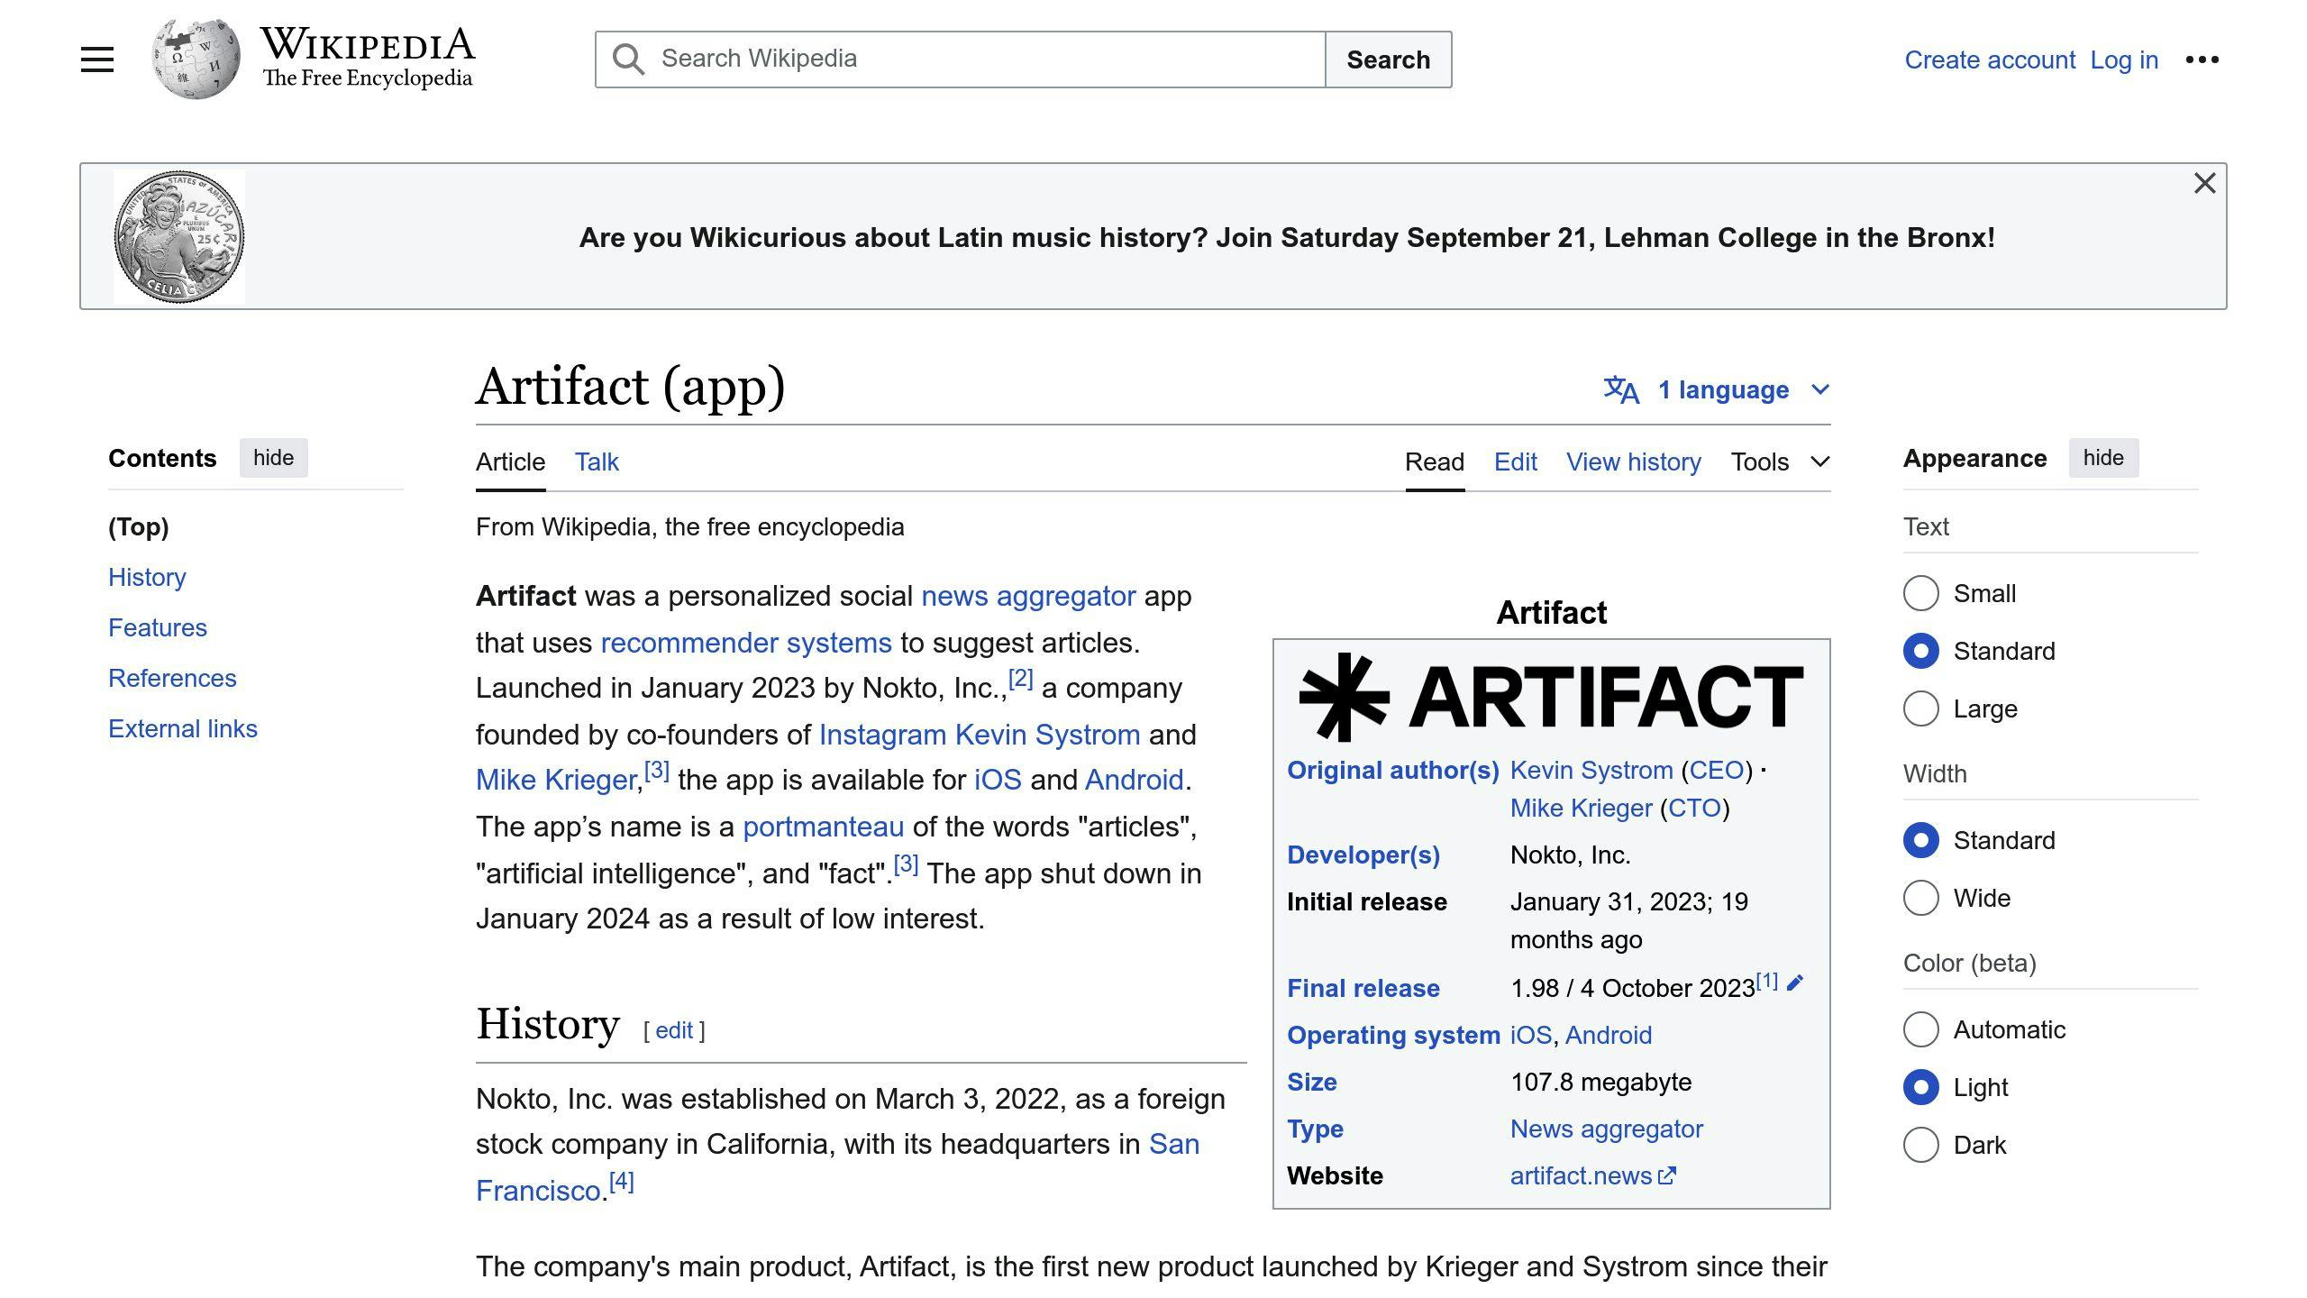Click the CTO link in infobox

pos(1694,808)
